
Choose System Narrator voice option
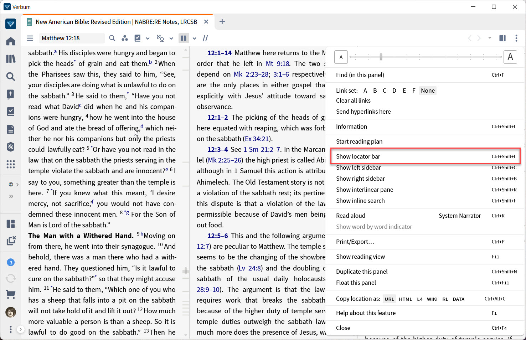pyautogui.click(x=460, y=216)
